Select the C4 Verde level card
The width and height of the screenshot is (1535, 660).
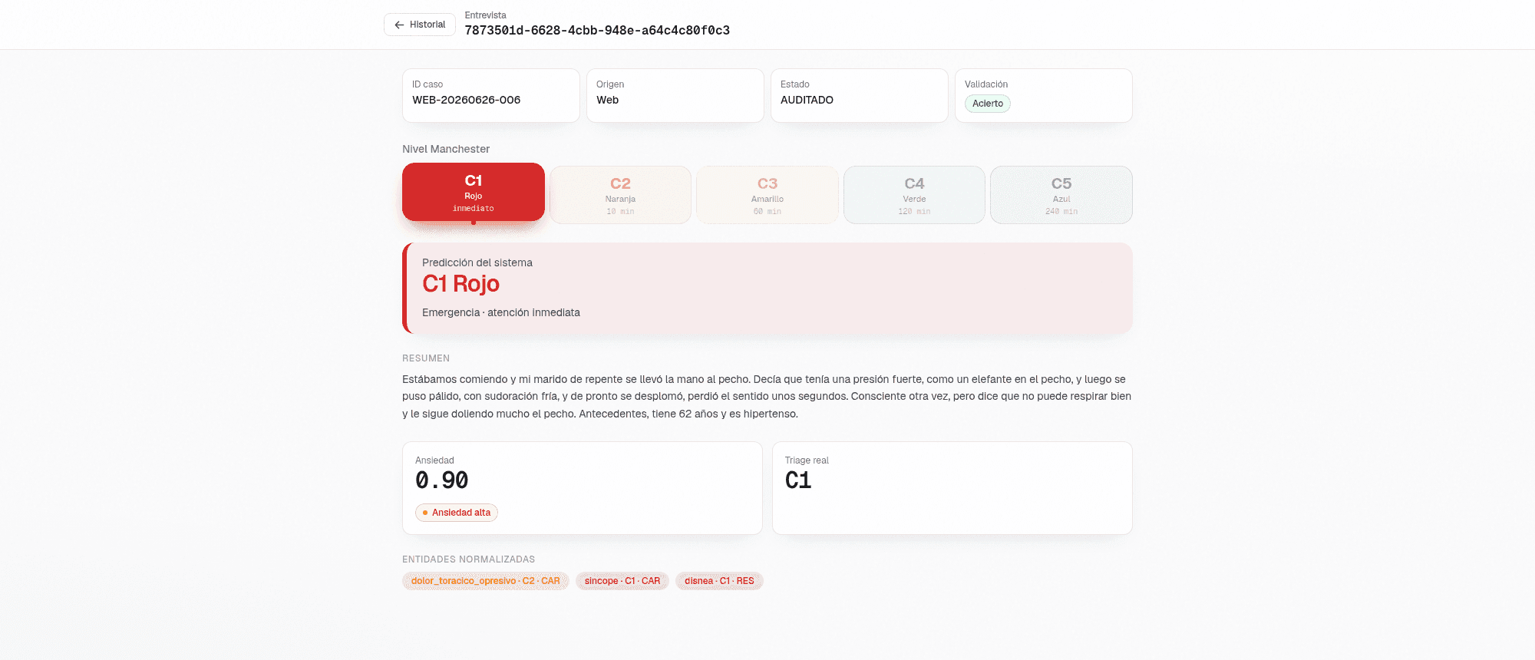pos(914,195)
